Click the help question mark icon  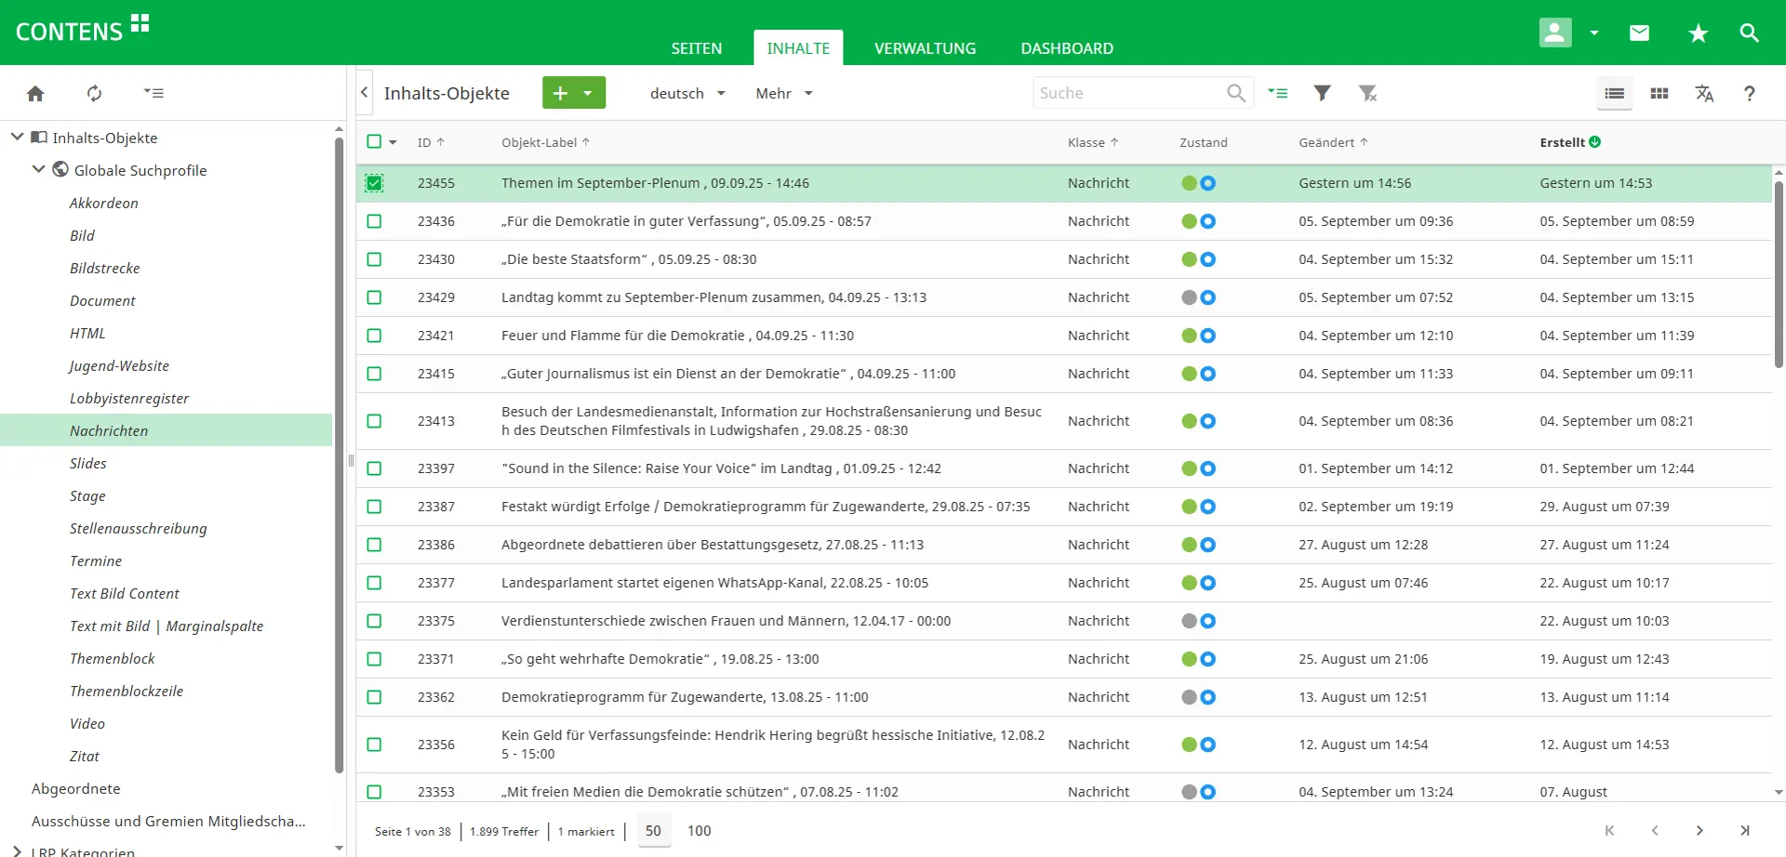pyautogui.click(x=1749, y=93)
